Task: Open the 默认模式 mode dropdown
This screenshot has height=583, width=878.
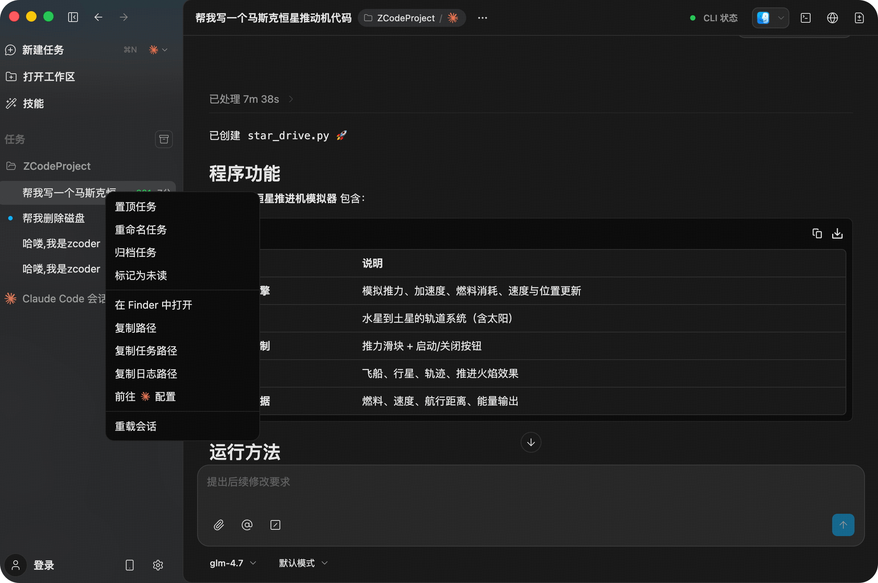Action: pos(303,563)
